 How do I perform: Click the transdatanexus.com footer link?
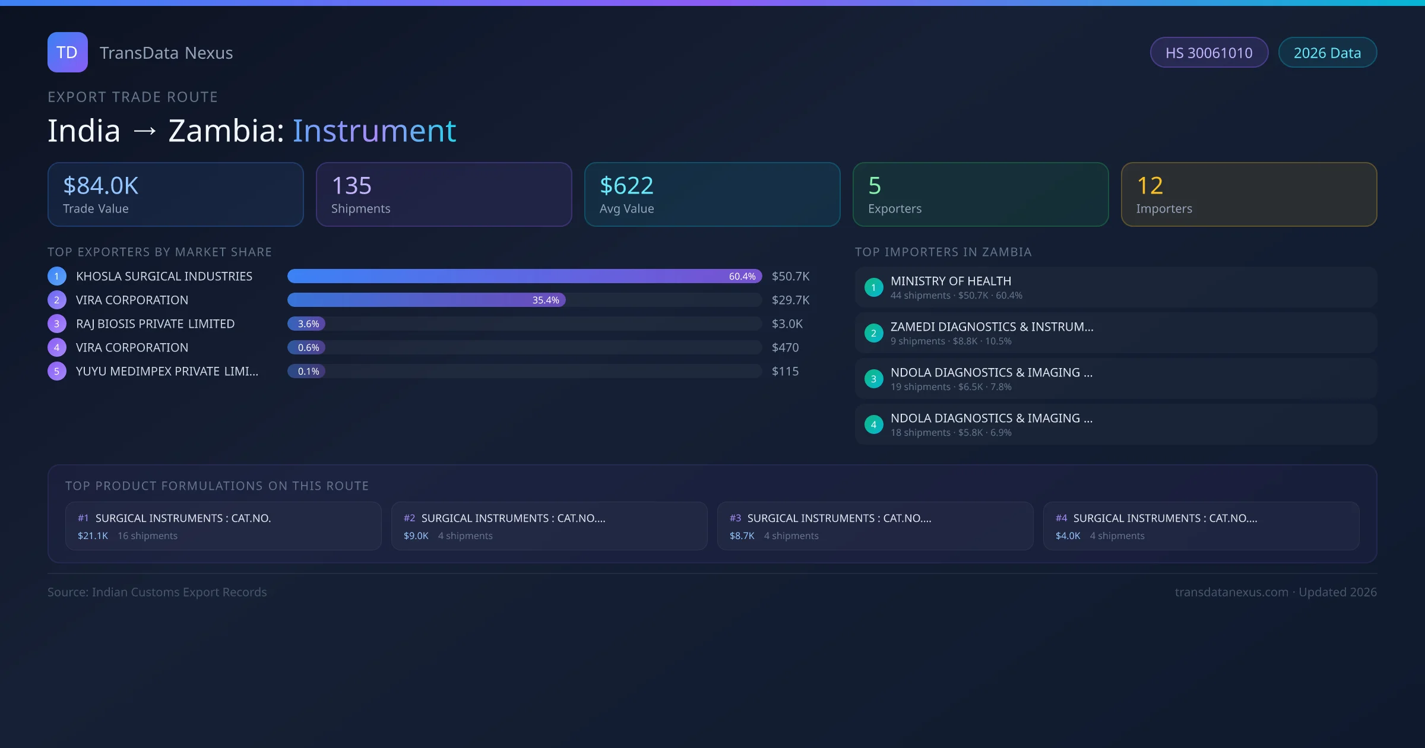[1231, 592]
